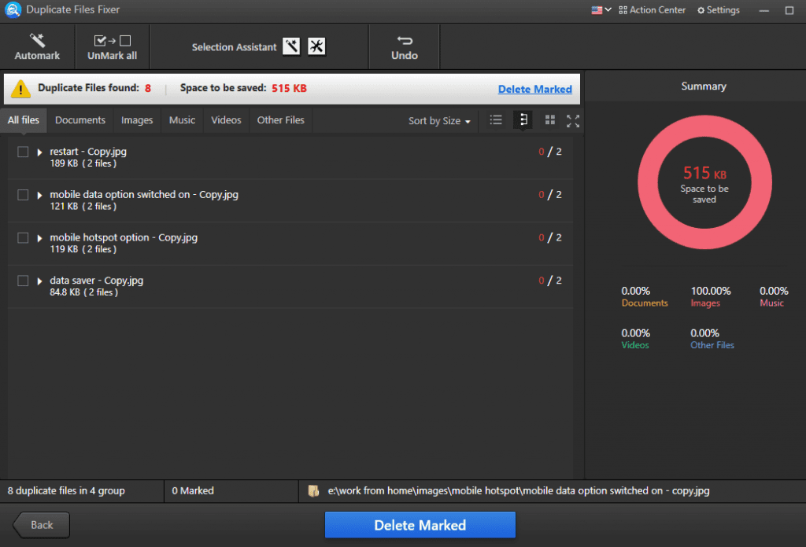Viewport: 806px width, 547px height.
Task: Click '84.8 KB ( 2 files )' text
Action: click(83, 292)
